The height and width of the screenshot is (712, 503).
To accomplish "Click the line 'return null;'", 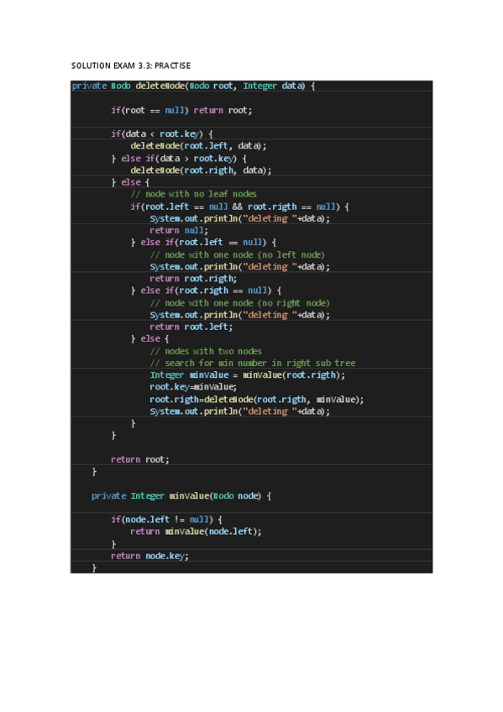I will pos(179,231).
